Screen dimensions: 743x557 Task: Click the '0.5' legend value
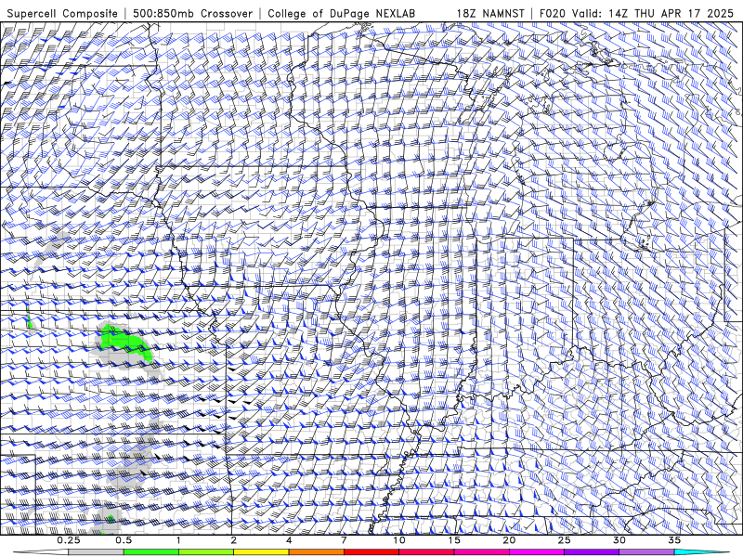point(124,540)
